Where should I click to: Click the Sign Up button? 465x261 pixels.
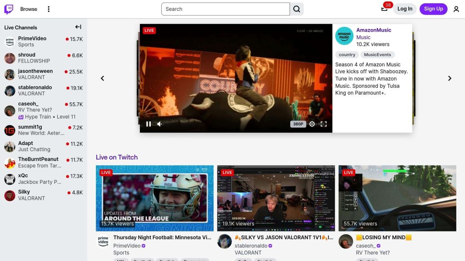point(433,9)
